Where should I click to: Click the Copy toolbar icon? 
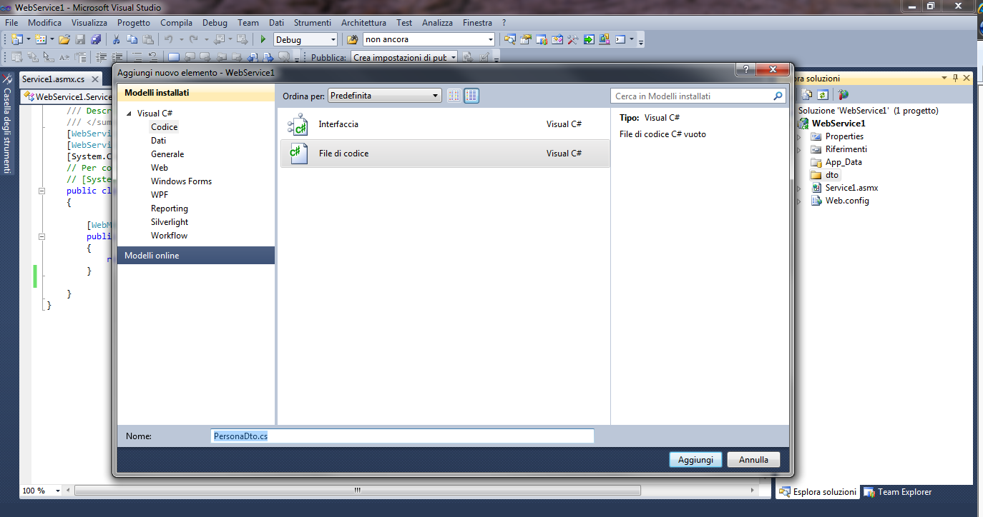132,39
